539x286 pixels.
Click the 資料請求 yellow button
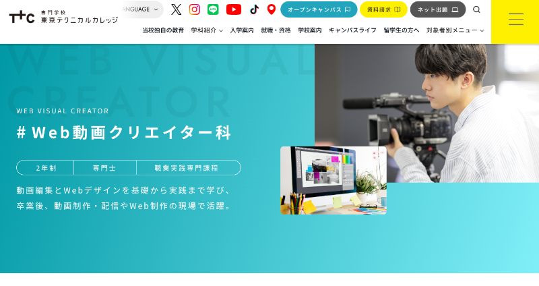[383, 9]
